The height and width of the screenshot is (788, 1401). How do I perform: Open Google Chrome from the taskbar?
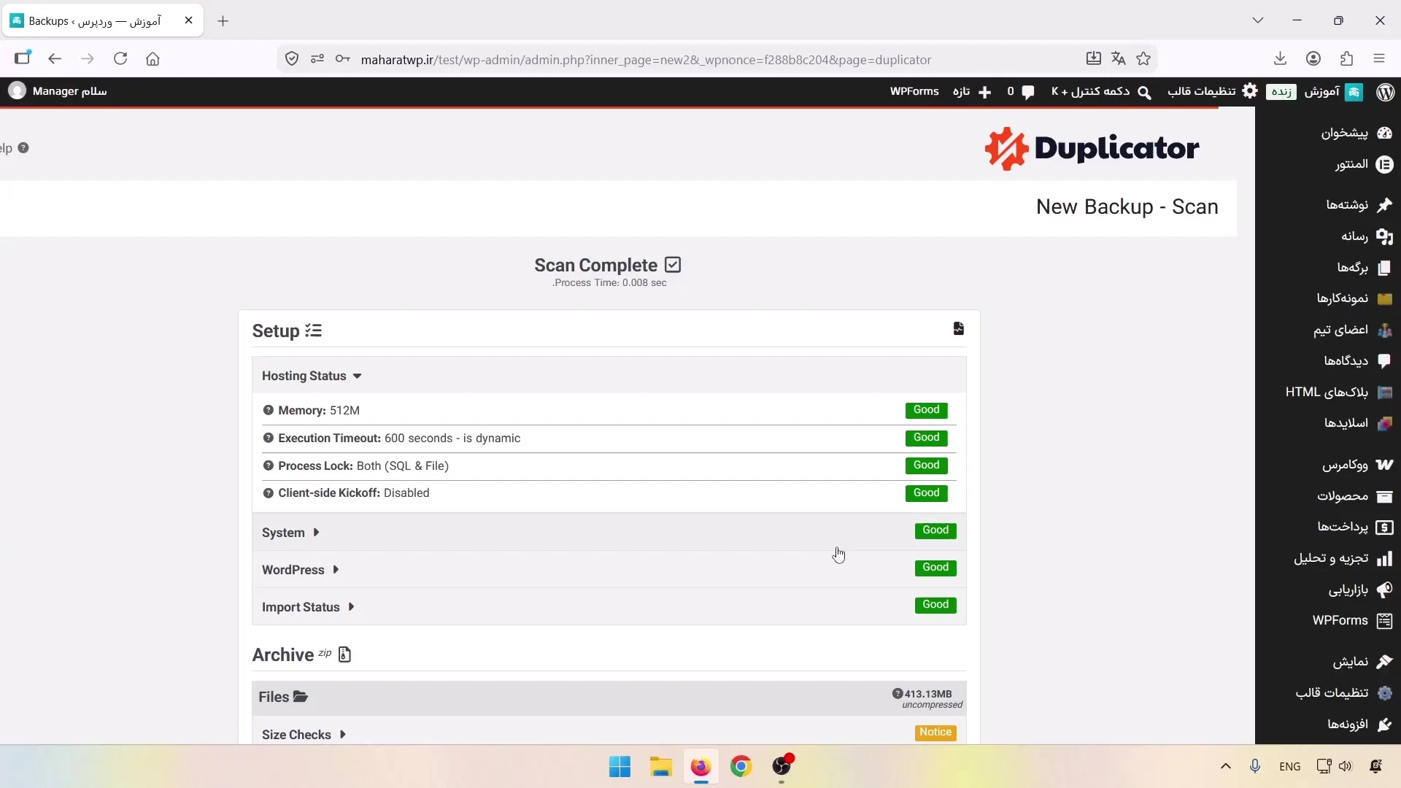pyautogui.click(x=741, y=767)
